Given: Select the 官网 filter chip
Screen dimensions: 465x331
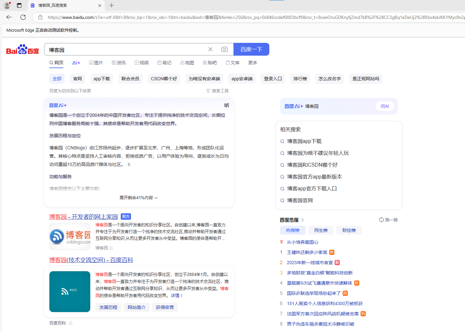Looking at the screenshot, I should pos(77,79).
